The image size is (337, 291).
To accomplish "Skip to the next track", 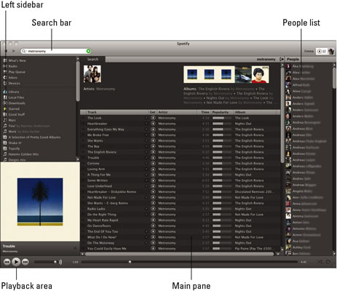I will [x=25, y=262].
